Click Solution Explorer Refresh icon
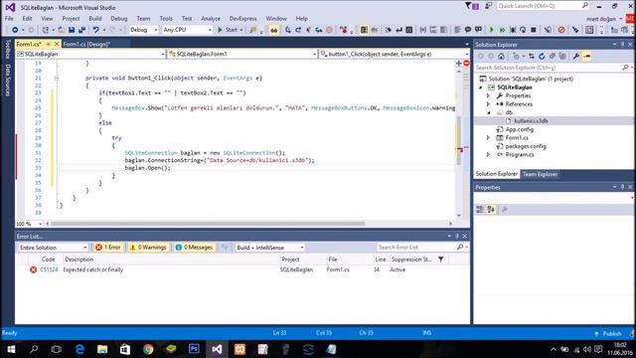The image size is (636, 358). (x=542, y=57)
